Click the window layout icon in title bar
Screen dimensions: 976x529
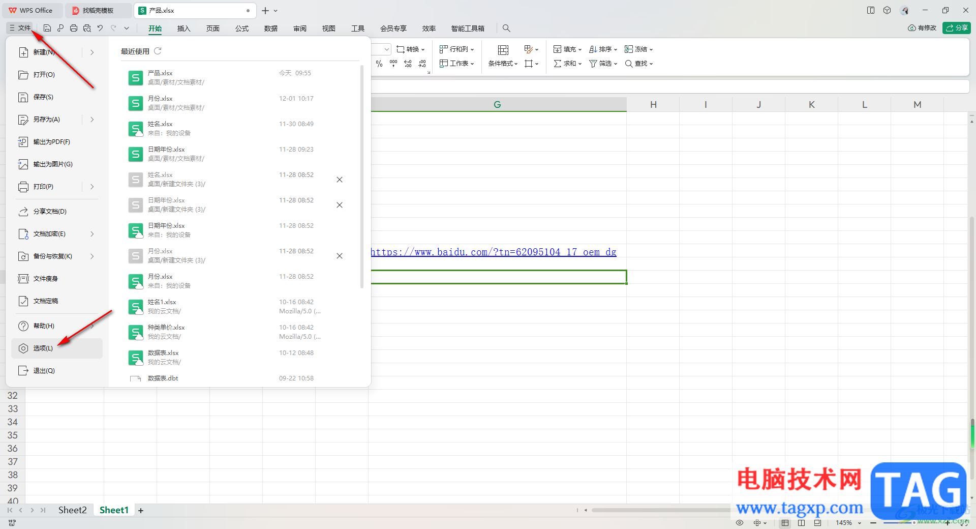871,10
